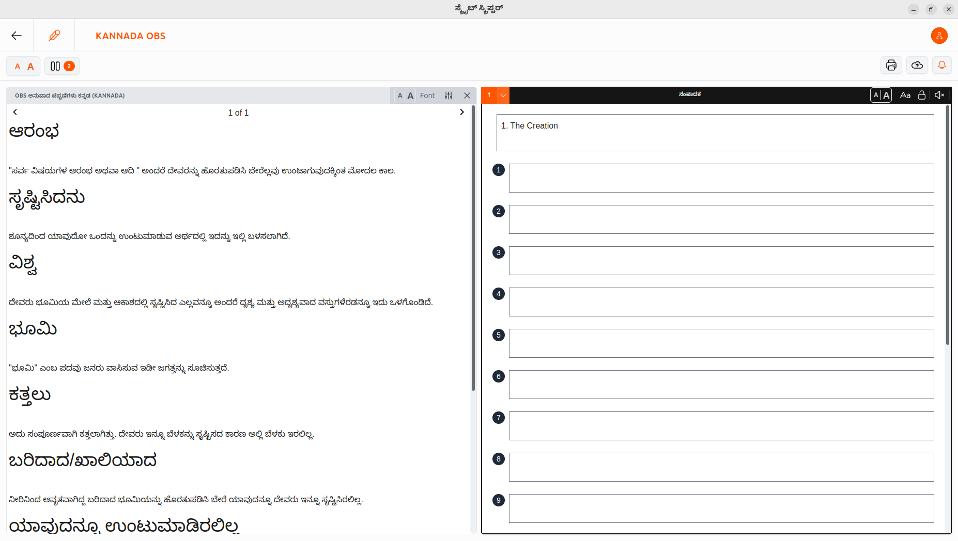The width and height of the screenshot is (958, 541).
Task: Increase font size with the large A toolbar icon
Action: pos(30,66)
